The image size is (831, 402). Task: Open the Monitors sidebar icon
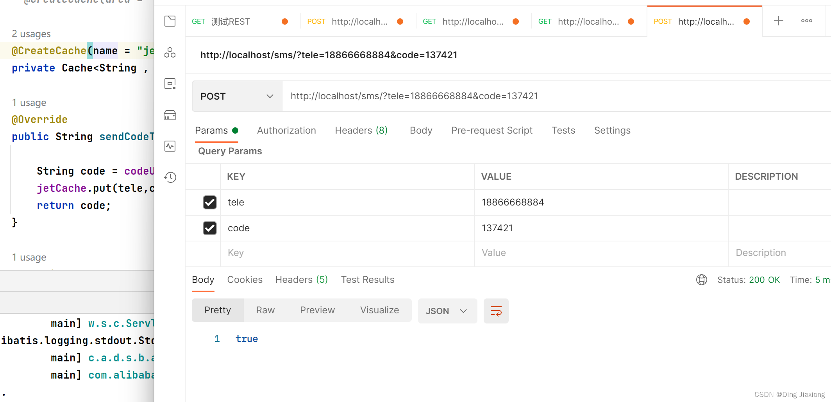pos(170,146)
